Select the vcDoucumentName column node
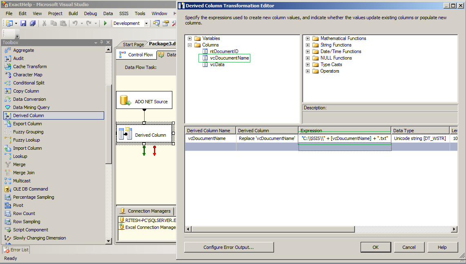 click(x=230, y=58)
